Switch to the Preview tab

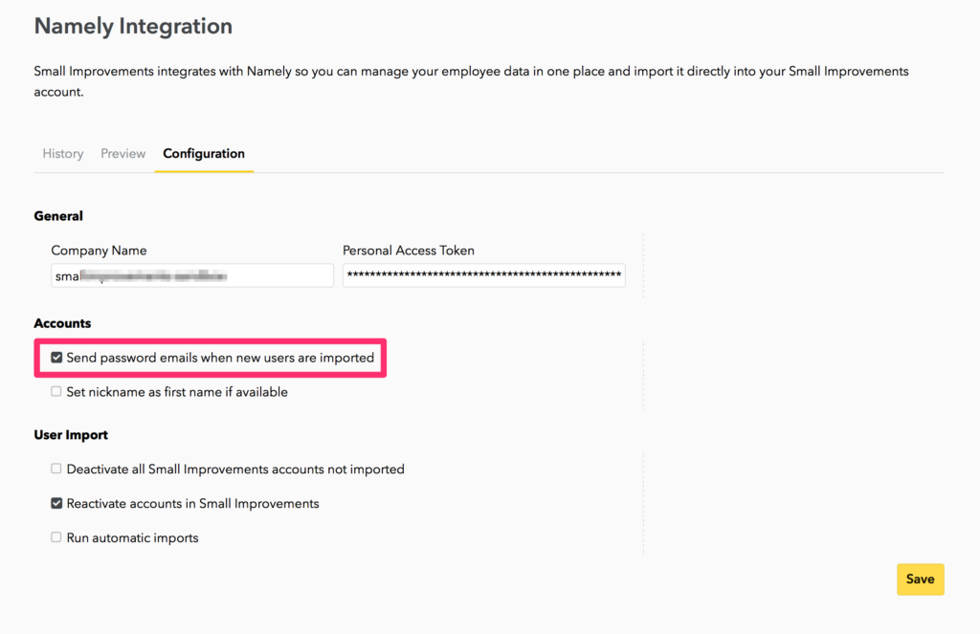pyautogui.click(x=123, y=154)
